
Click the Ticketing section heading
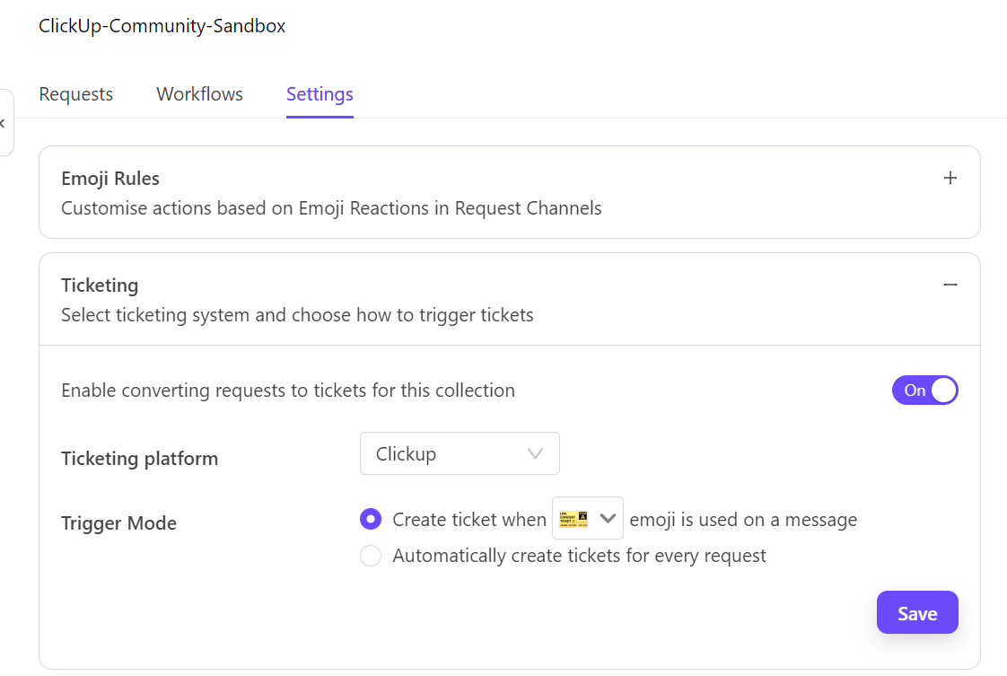(100, 285)
